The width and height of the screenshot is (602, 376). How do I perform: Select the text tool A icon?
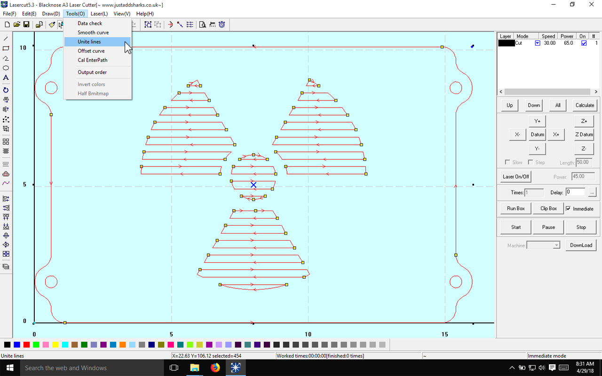click(x=6, y=78)
